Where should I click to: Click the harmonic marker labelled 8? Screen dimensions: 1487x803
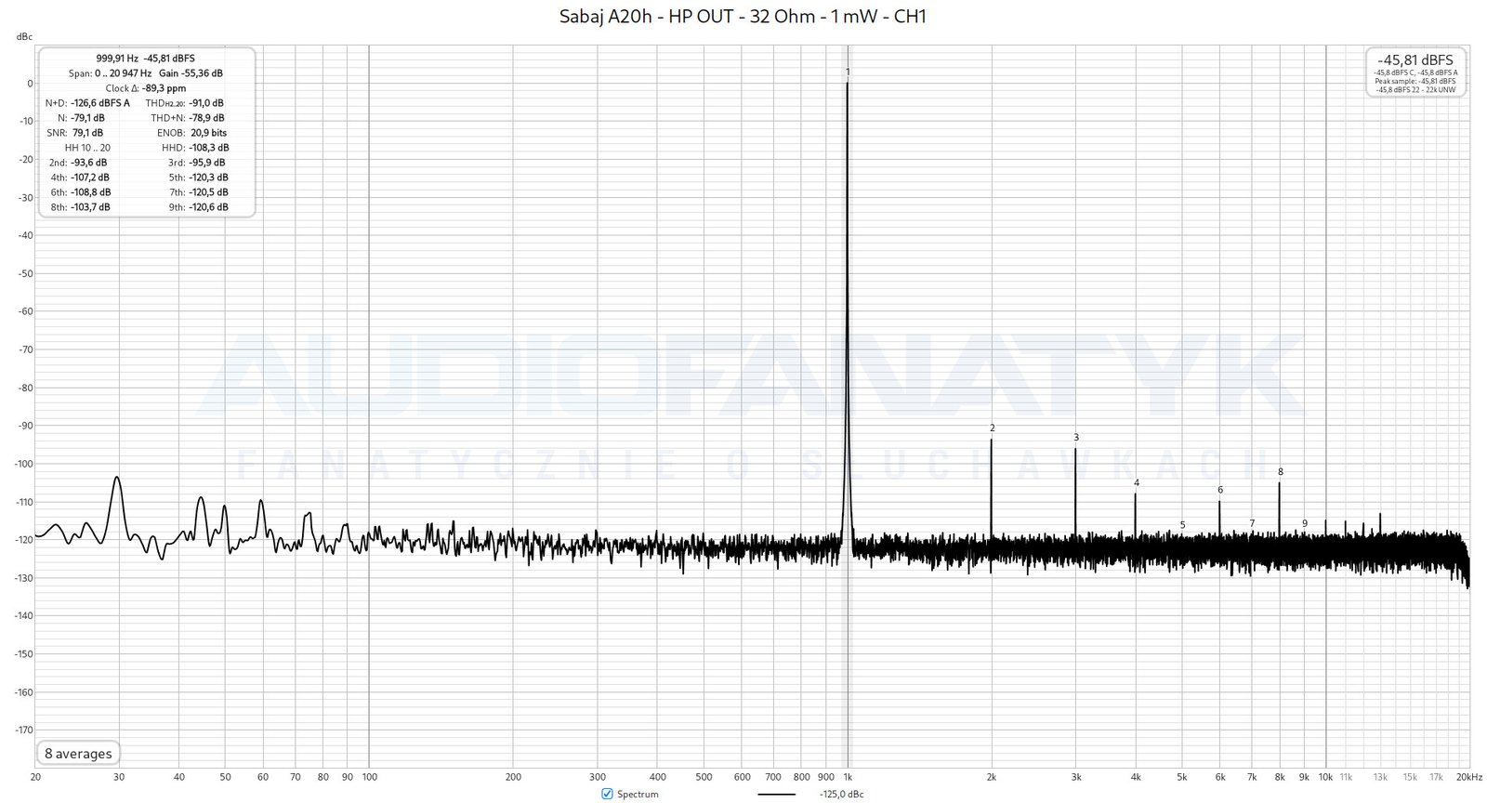[1281, 471]
